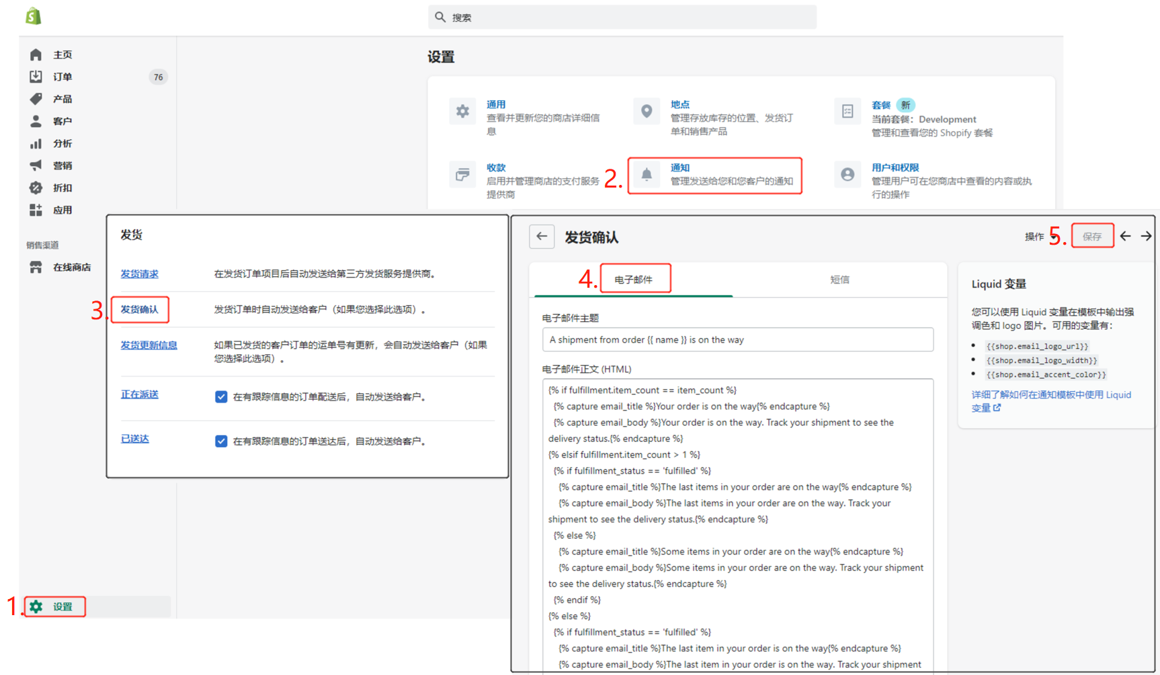Viewport: 1160px width, 675px height.
Task: Click the back arrow beside 发货确认
Action: click(x=542, y=237)
